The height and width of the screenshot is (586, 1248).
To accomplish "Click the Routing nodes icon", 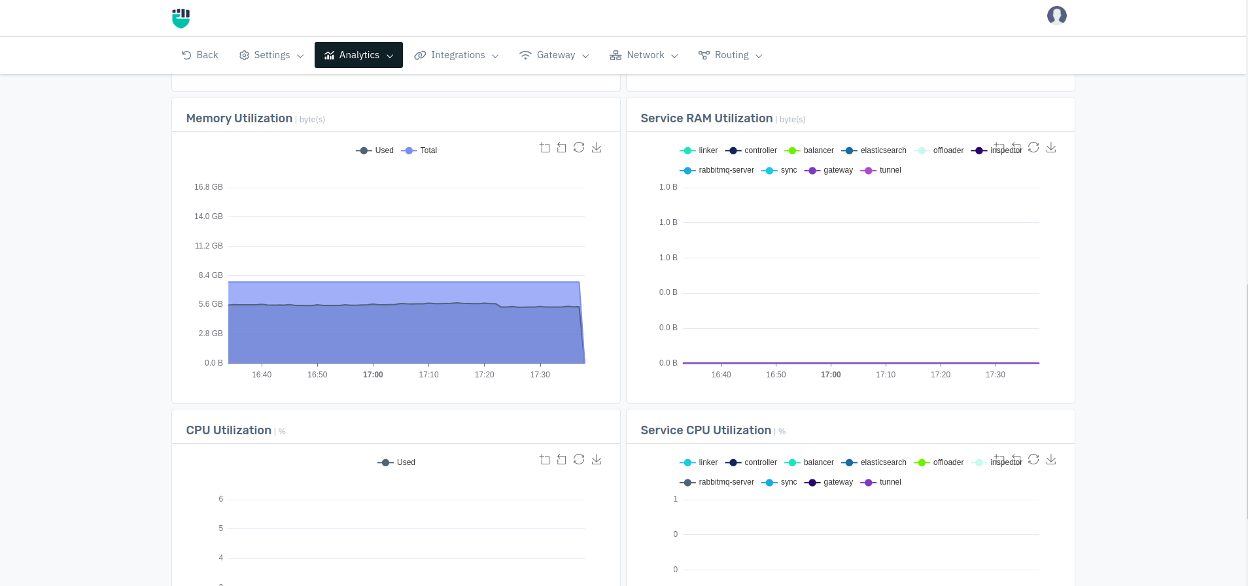I will coord(704,56).
